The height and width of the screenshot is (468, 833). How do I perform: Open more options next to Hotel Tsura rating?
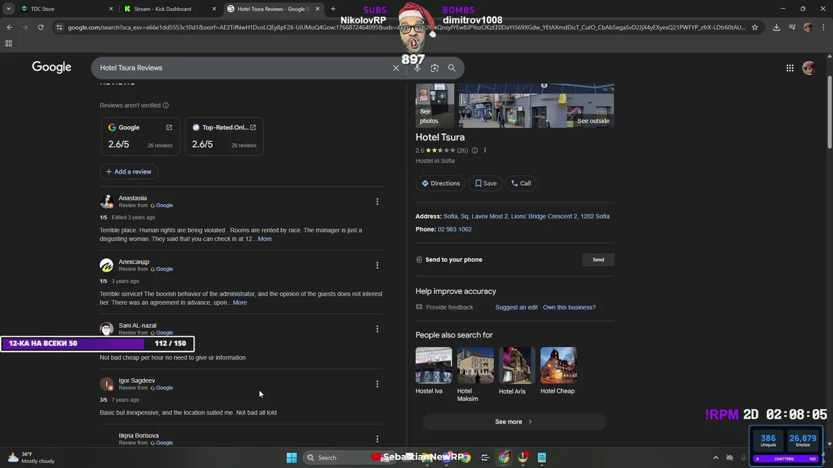[x=485, y=150]
